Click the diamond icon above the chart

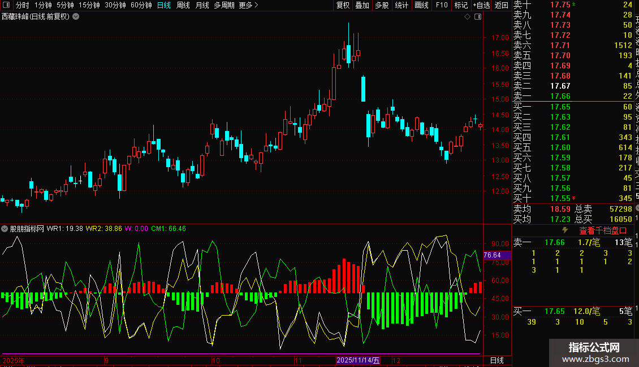(x=467, y=17)
